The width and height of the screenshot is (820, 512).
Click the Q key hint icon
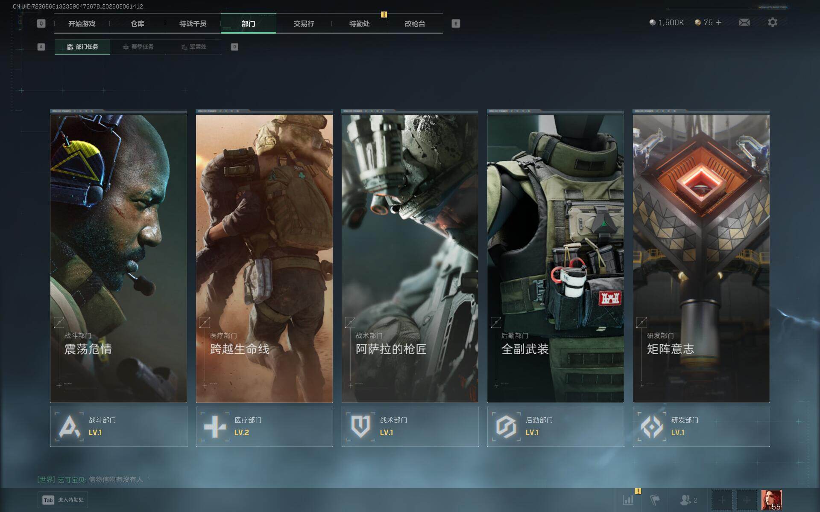click(x=41, y=23)
